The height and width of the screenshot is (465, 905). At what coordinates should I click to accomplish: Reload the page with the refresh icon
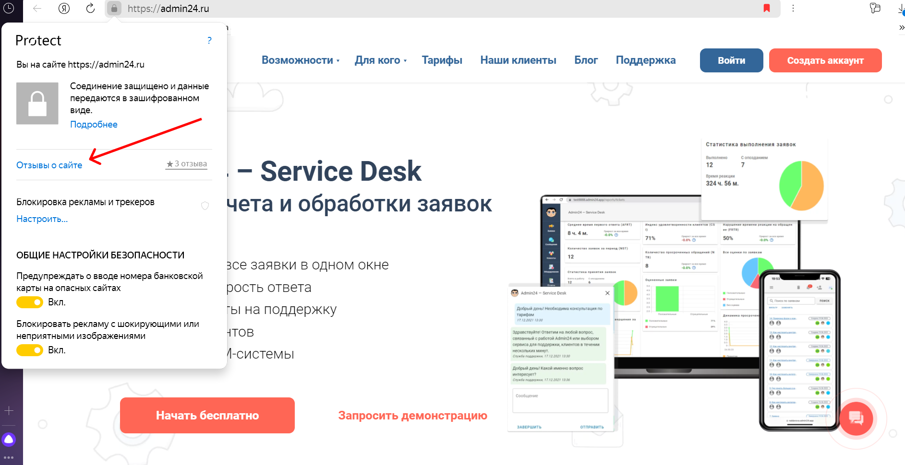pyautogui.click(x=90, y=8)
